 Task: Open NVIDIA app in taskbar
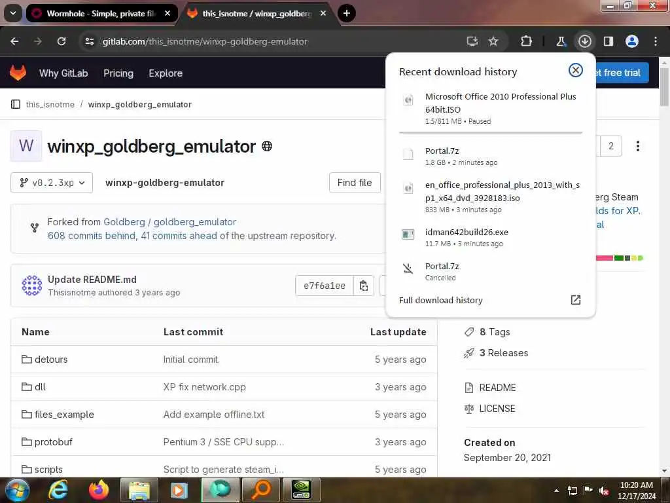tap(301, 490)
